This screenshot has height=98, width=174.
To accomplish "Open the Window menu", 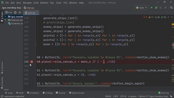I will pos(73,3).
